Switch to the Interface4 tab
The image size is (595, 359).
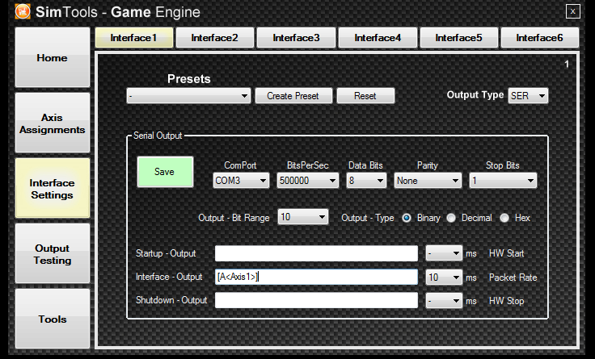click(x=378, y=38)
